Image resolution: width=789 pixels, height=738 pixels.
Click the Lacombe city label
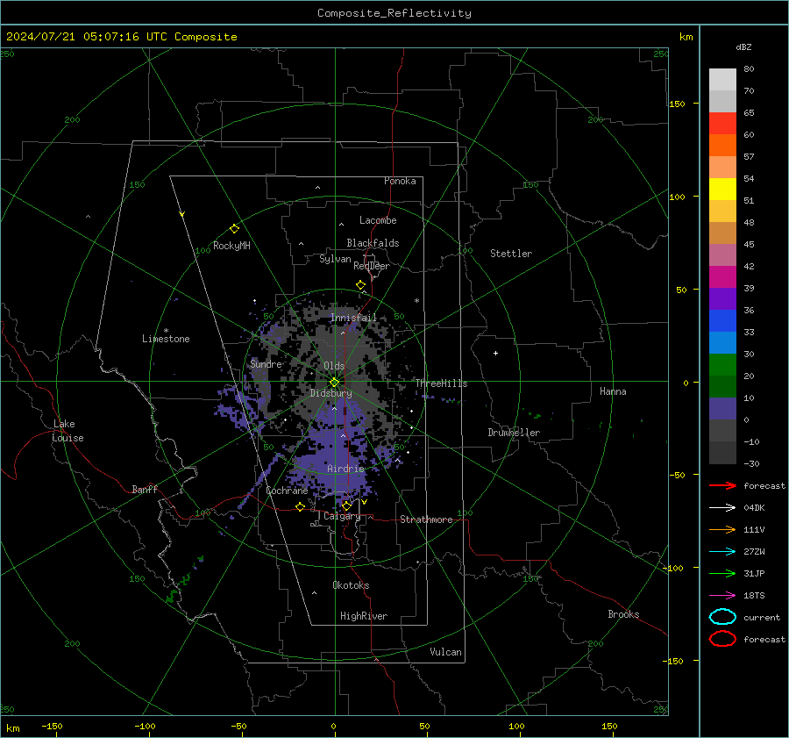378,220
